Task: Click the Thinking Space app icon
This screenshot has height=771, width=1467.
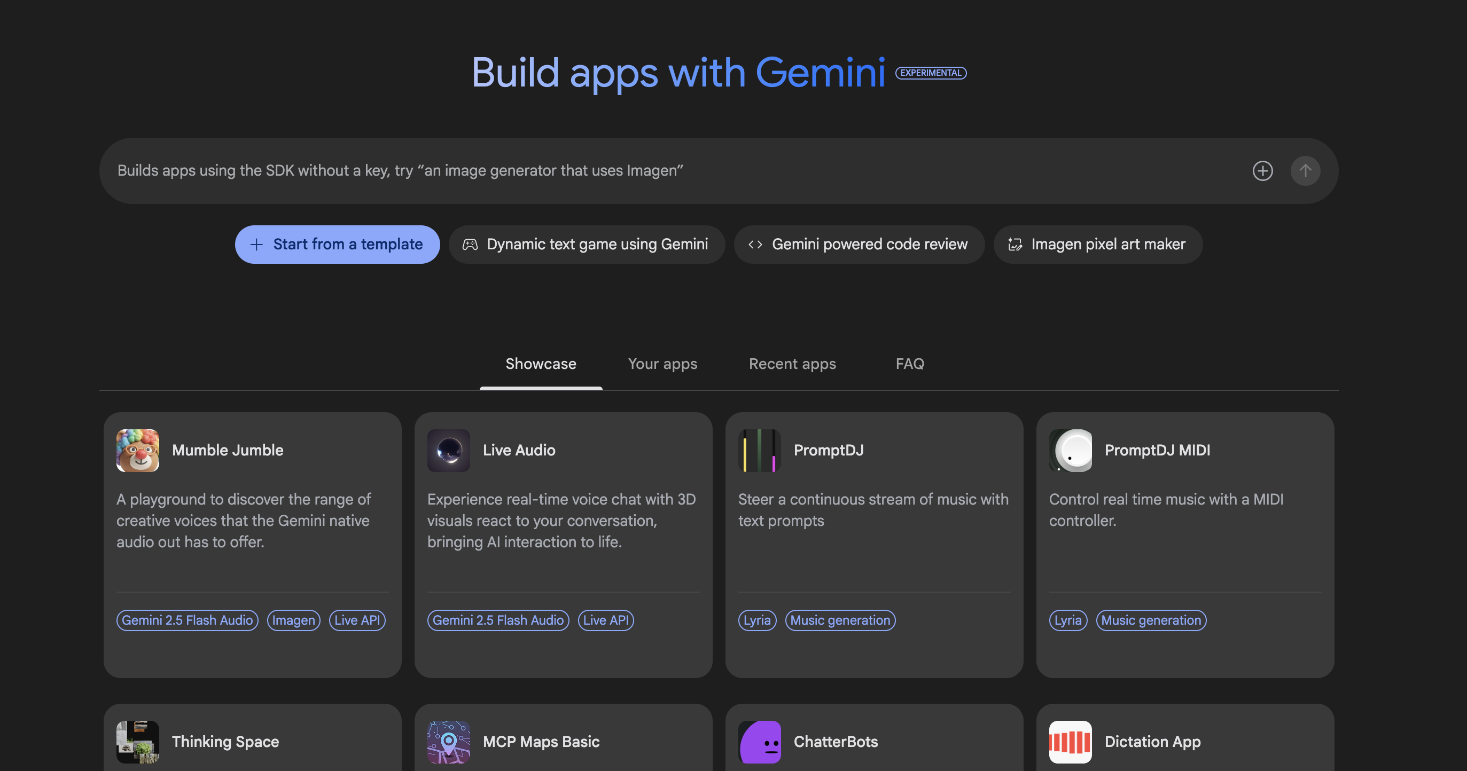Action: 137,742
